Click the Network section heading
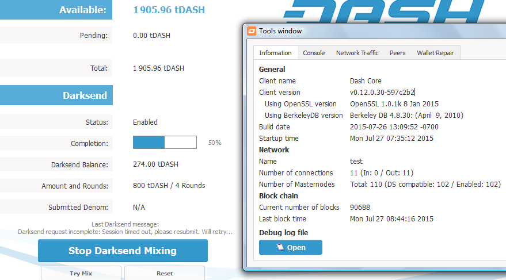The height and width of the screenshot is (280, 506). point(274,150)
